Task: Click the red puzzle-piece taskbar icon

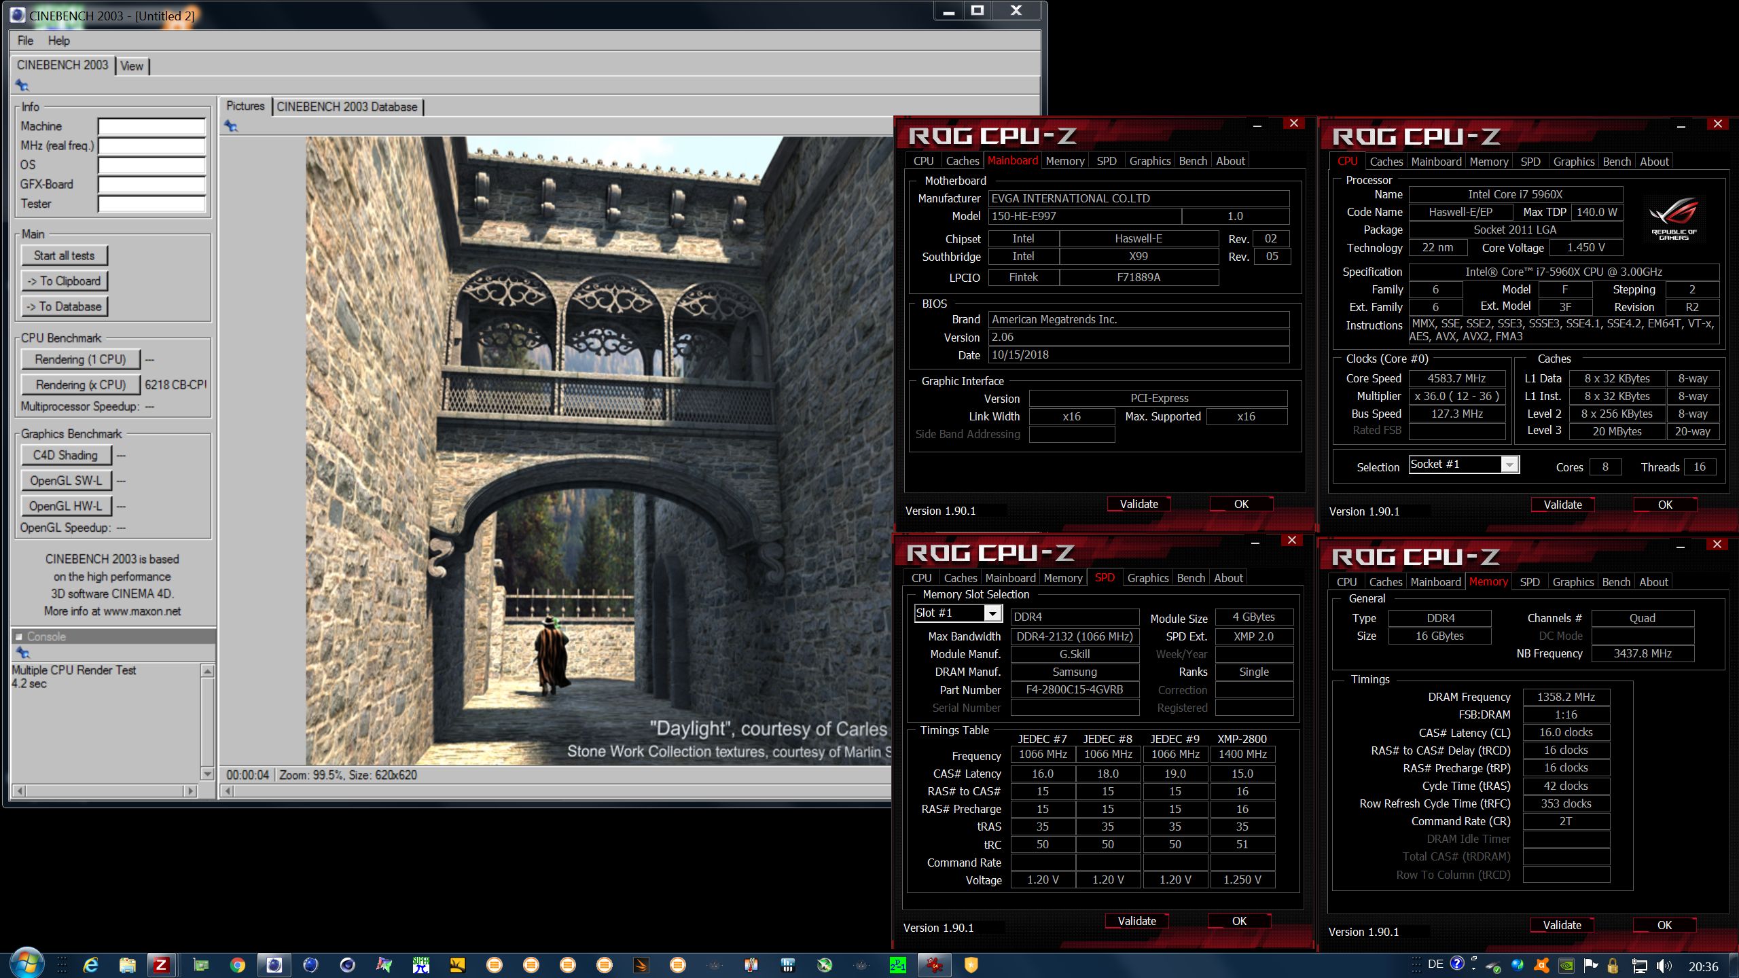Action: pos(934,965)
